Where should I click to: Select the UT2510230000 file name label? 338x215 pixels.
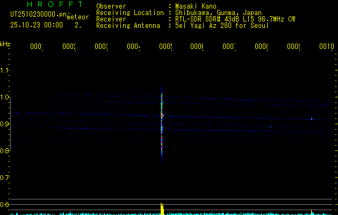(37, 15)
